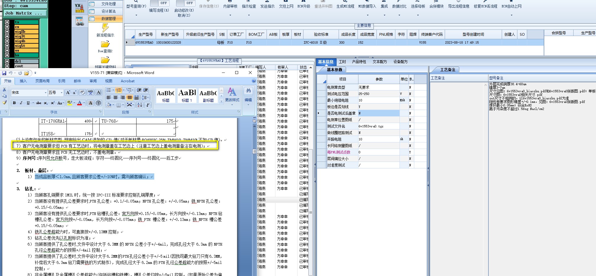596x276 pixels.
Task: Check the sig4b layer checkbox
Action: pyautogui.click(x=7, y=41)
